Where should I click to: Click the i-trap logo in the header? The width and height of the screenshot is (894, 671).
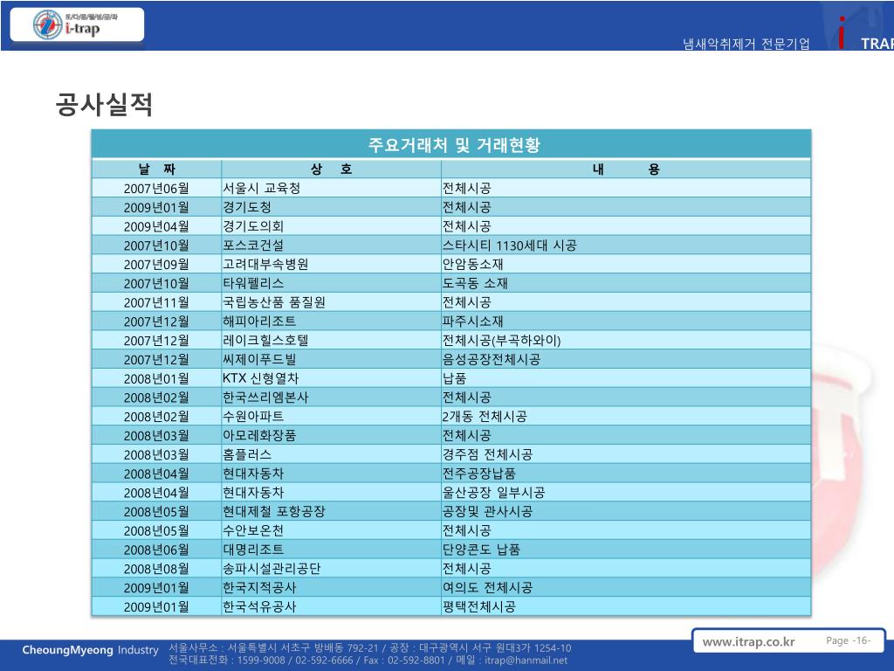click(x=77, y=24)
